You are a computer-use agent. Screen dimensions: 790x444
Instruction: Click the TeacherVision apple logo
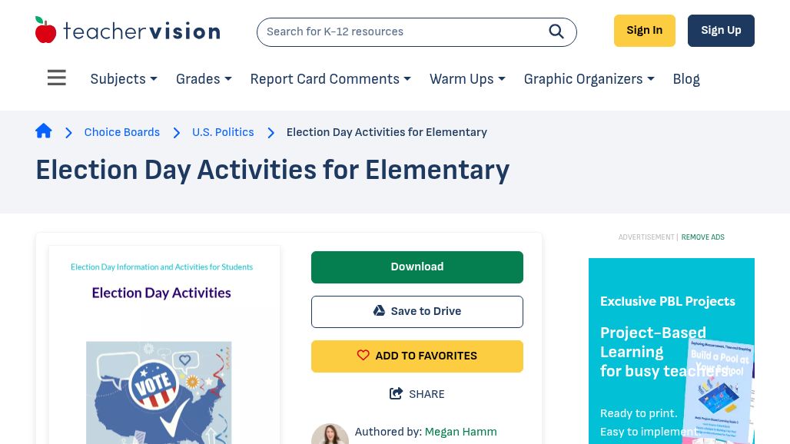(x=46, y=31)
